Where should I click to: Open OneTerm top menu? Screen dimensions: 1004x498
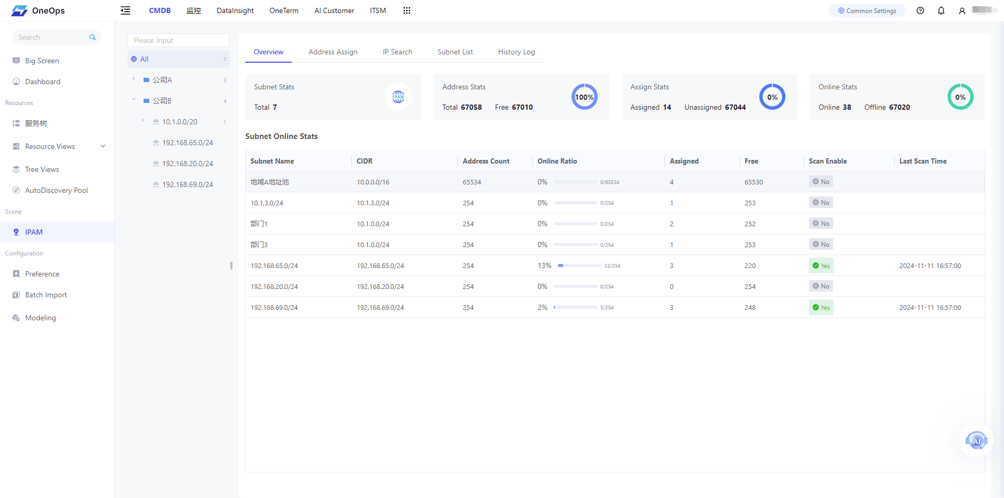(x=284, y=10)
